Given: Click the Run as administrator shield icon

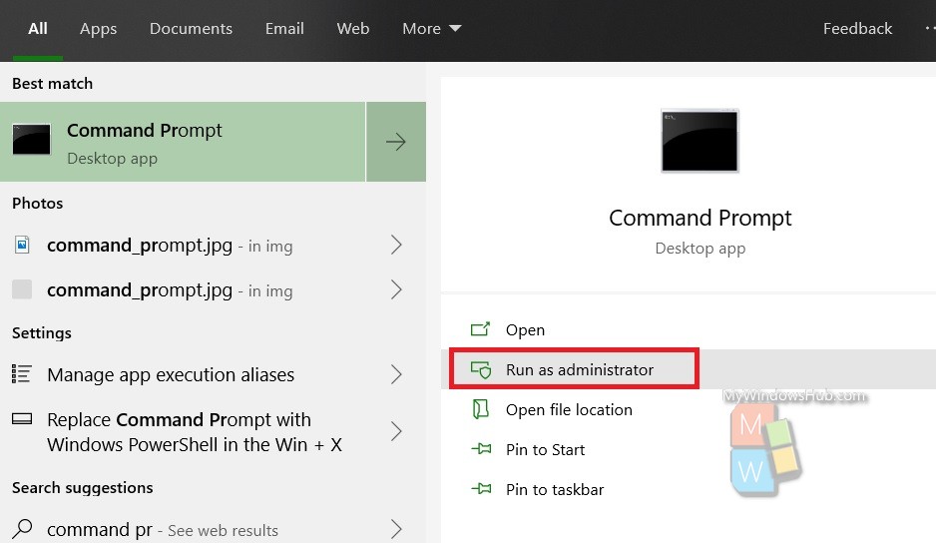Looking at the screenshot, I should (481, 369).
